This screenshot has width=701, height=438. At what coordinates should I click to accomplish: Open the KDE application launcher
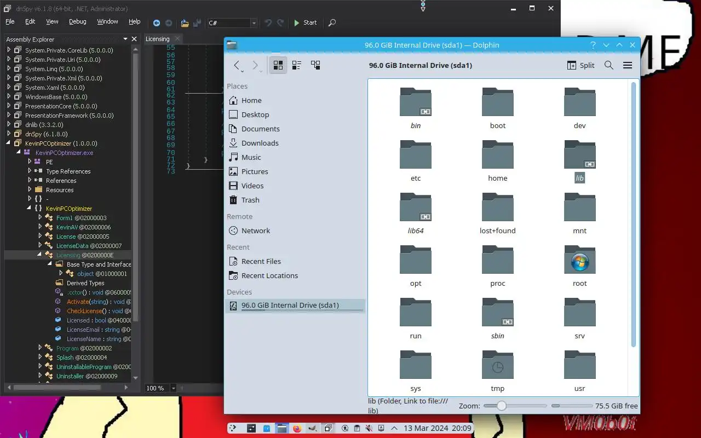[232, 428]
